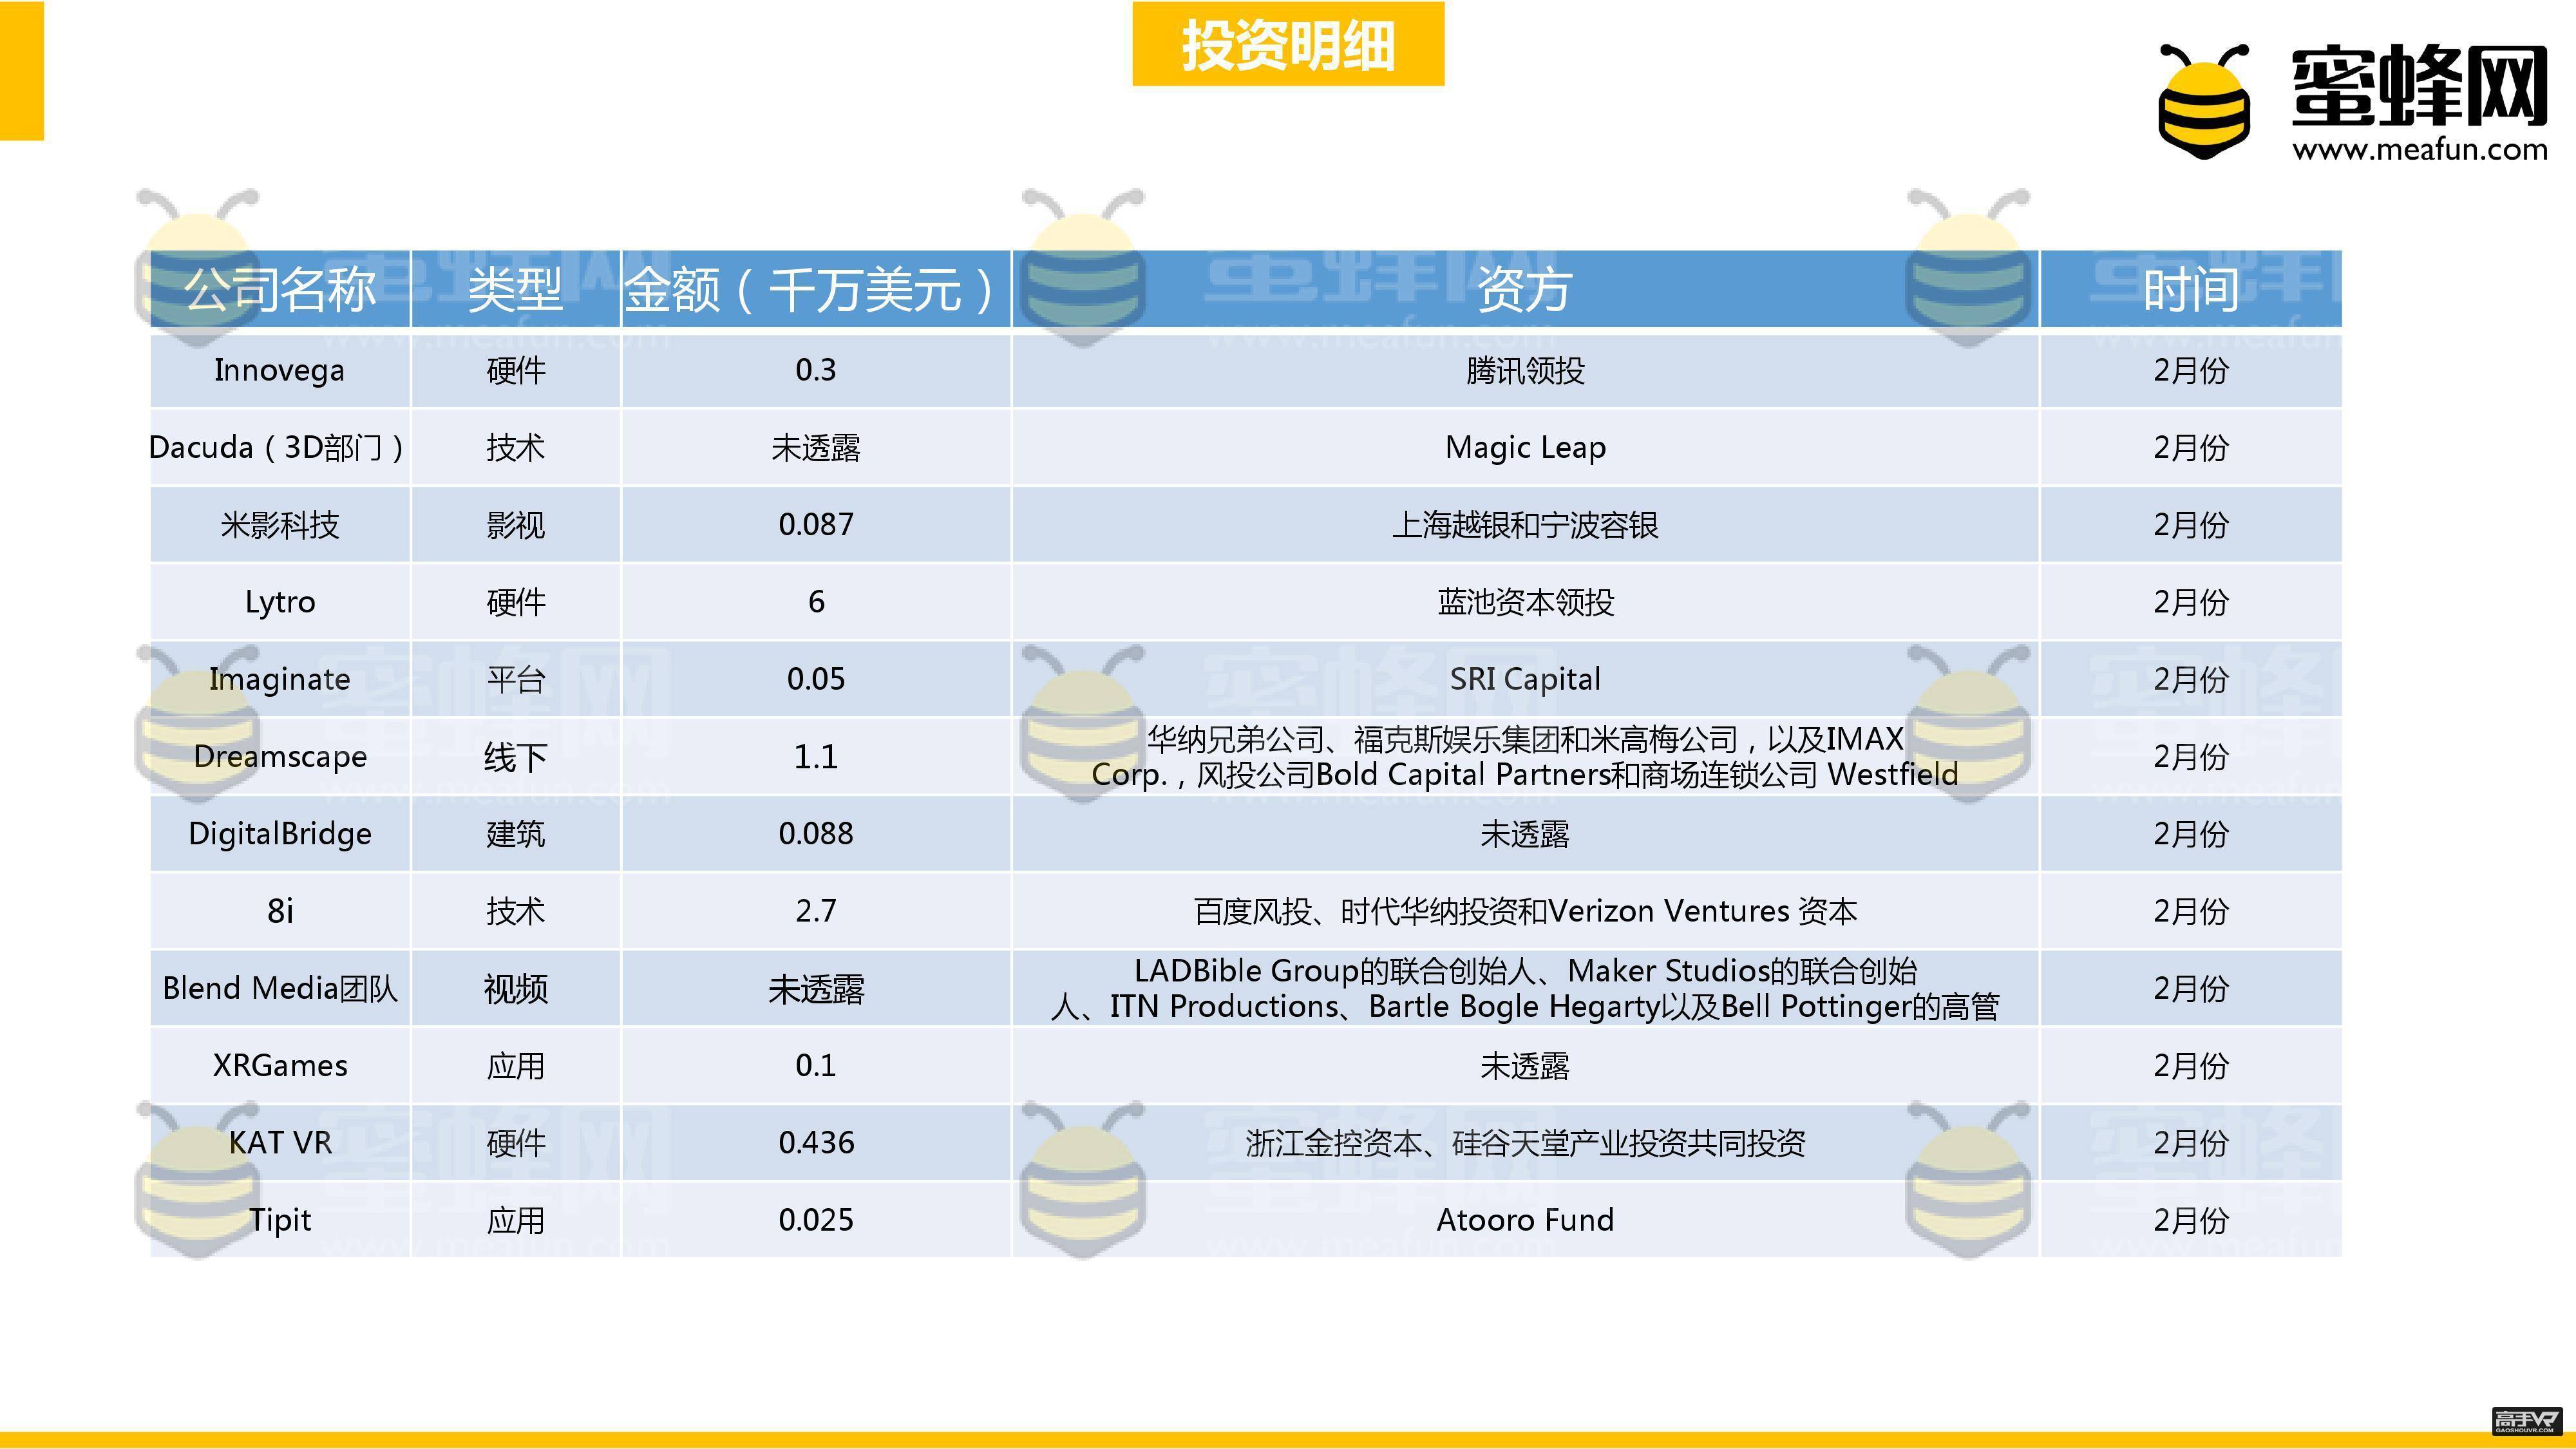This screenshot has width=2576, height=1449.
Task: Click the www.meafun.com website link
Action: coord(2420,149)
